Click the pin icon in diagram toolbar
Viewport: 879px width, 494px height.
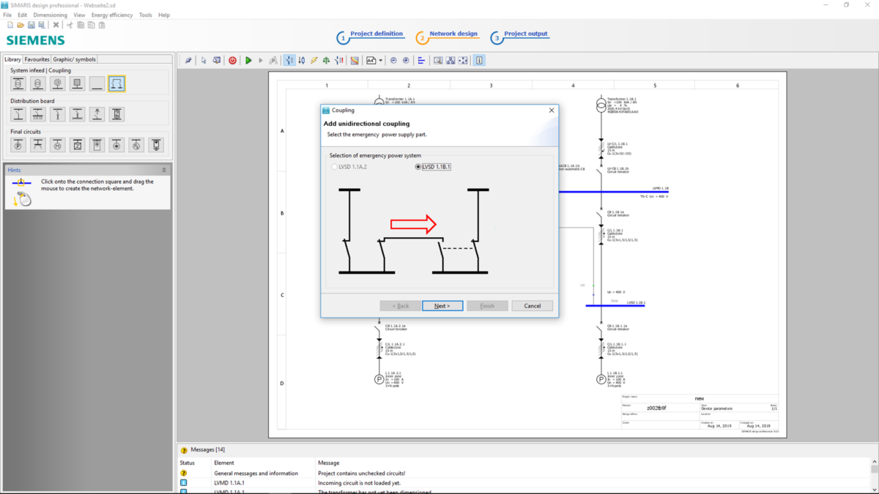188,61
